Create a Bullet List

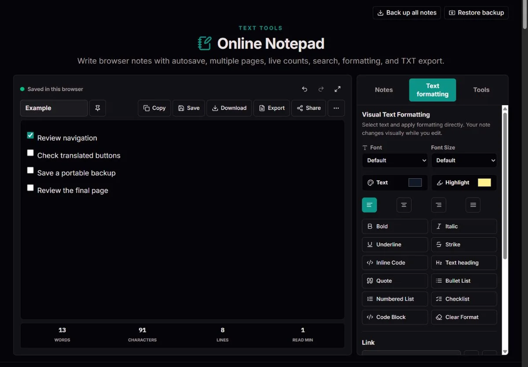point(464,281)
